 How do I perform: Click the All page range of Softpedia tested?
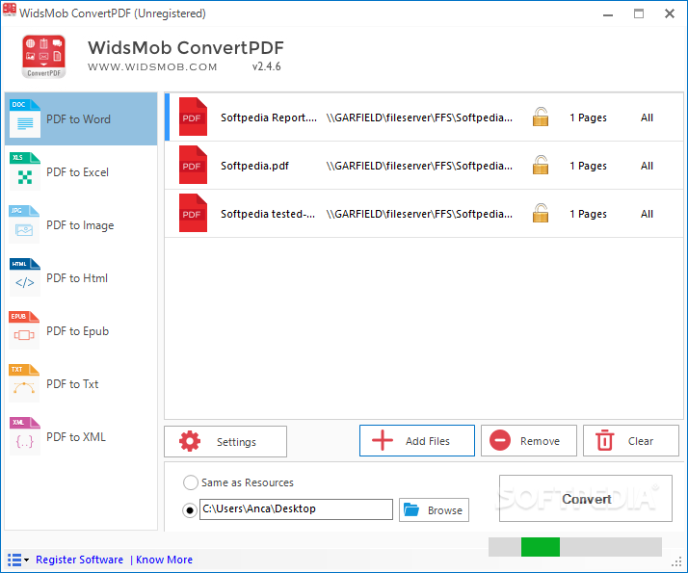647,214
